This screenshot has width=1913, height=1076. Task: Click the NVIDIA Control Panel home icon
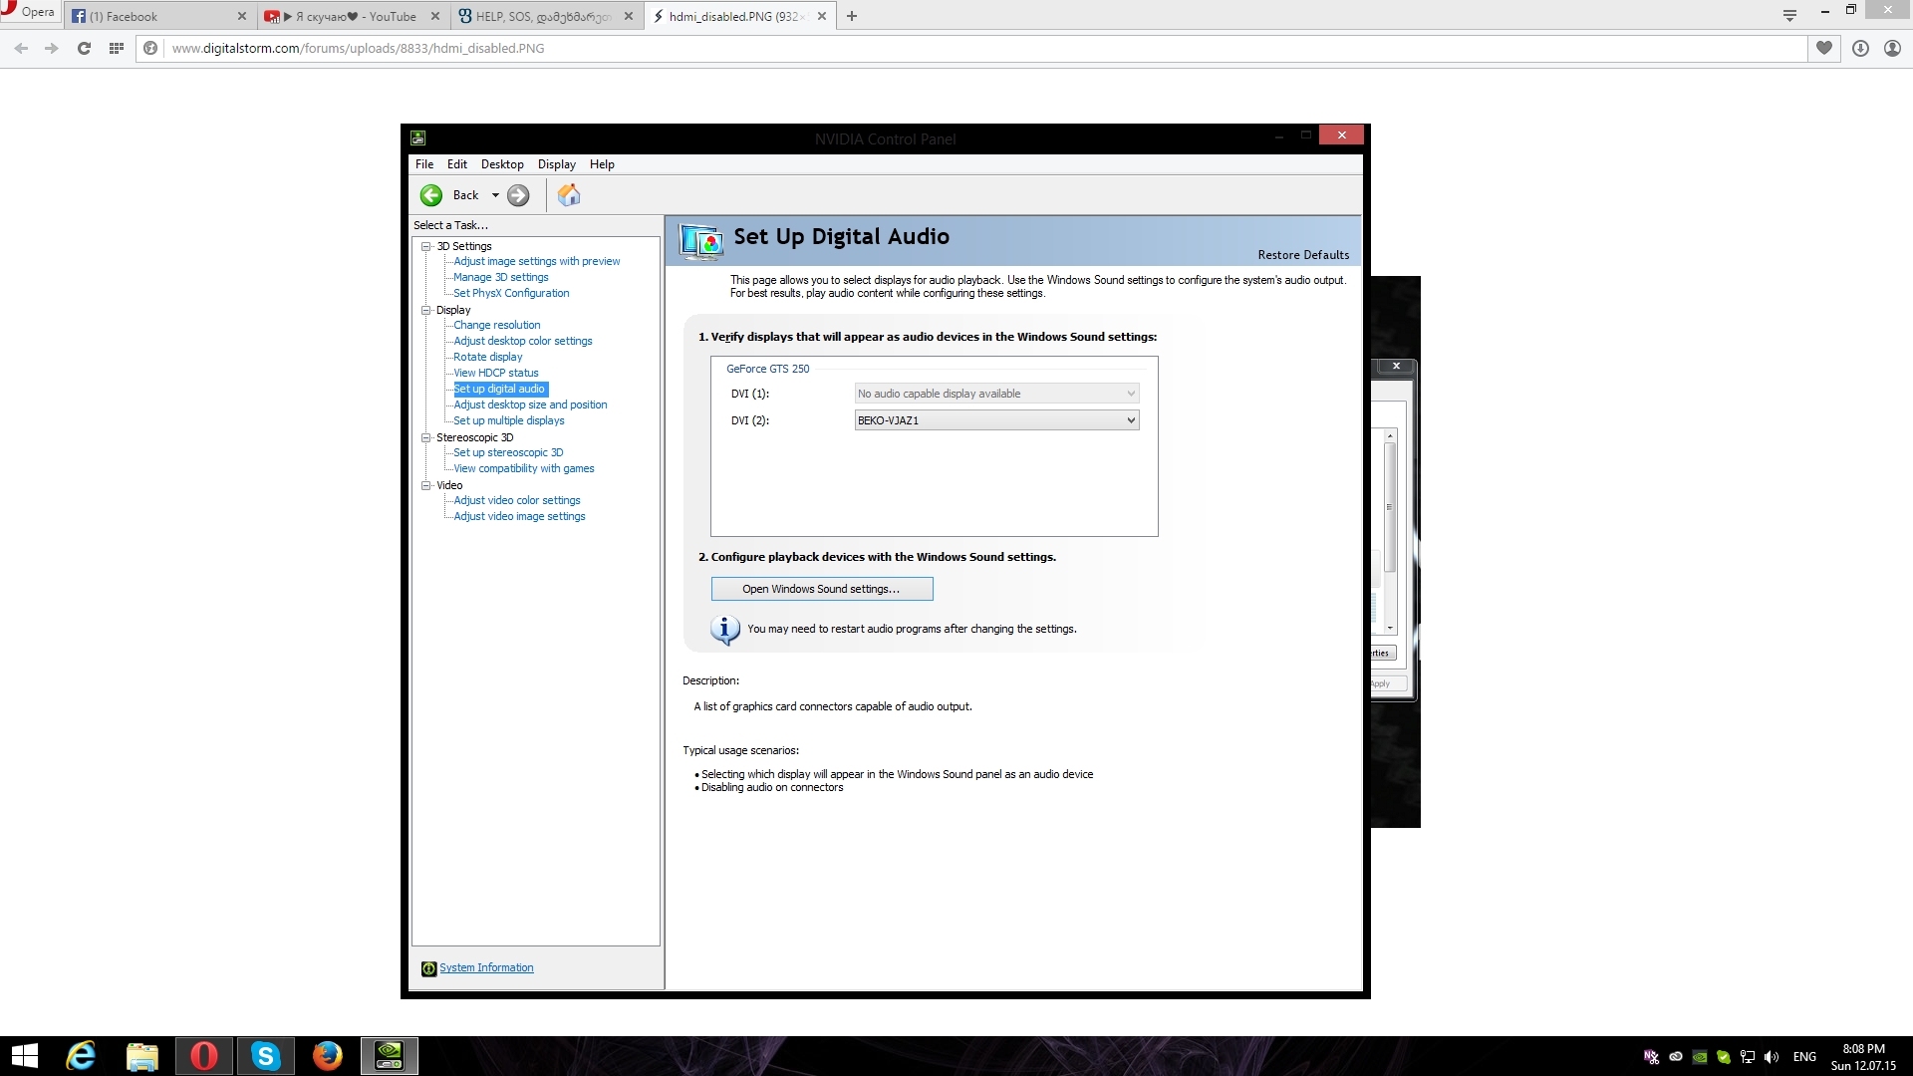coord(569,195)
